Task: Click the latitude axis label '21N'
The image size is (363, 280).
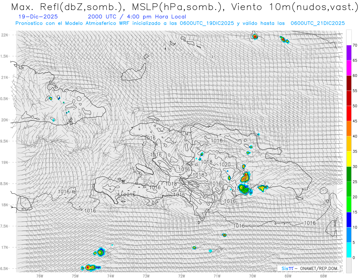Action: pos(5,77)
